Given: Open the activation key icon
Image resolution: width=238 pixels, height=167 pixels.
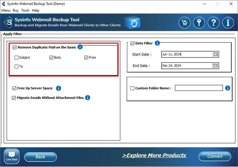Looking at the screenshot, I should tap(199, 23).
